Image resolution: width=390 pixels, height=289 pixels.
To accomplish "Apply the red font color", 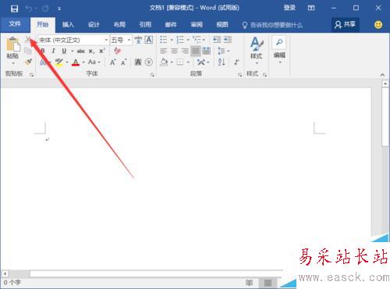I will point(76,62).
